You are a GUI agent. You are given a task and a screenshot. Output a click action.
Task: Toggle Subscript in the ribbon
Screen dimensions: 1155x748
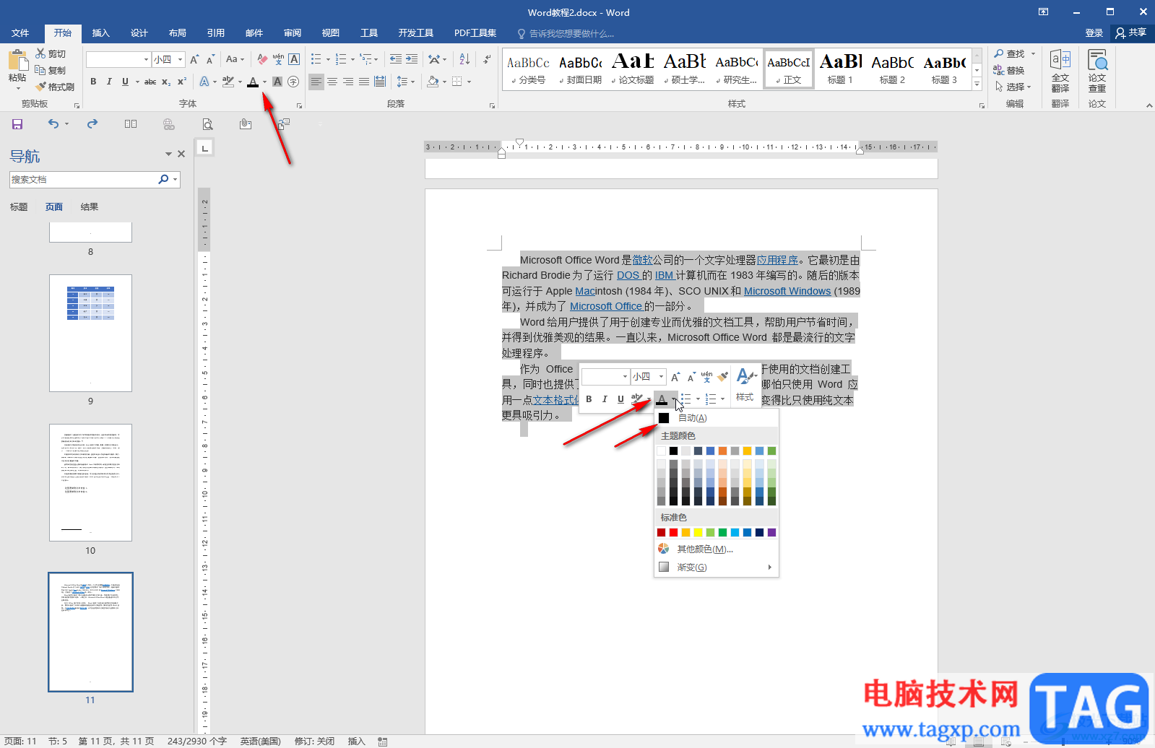[166, 82]
